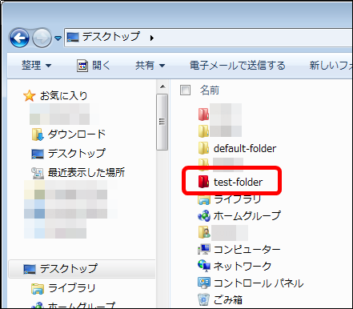This screenshot has height=309, width=353.
Task: Click the ホームグループ icon in file list
Action: tap(204, 216)
